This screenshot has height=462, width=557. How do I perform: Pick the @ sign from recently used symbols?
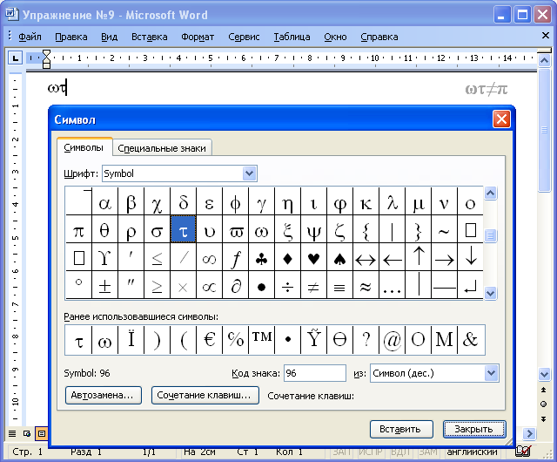click(393, 340)
